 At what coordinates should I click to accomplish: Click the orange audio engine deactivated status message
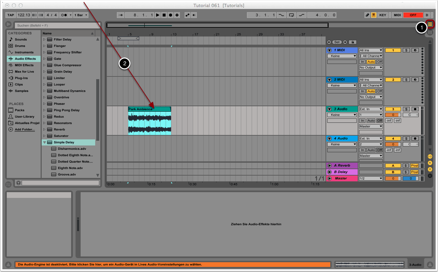tap(173, 265)
